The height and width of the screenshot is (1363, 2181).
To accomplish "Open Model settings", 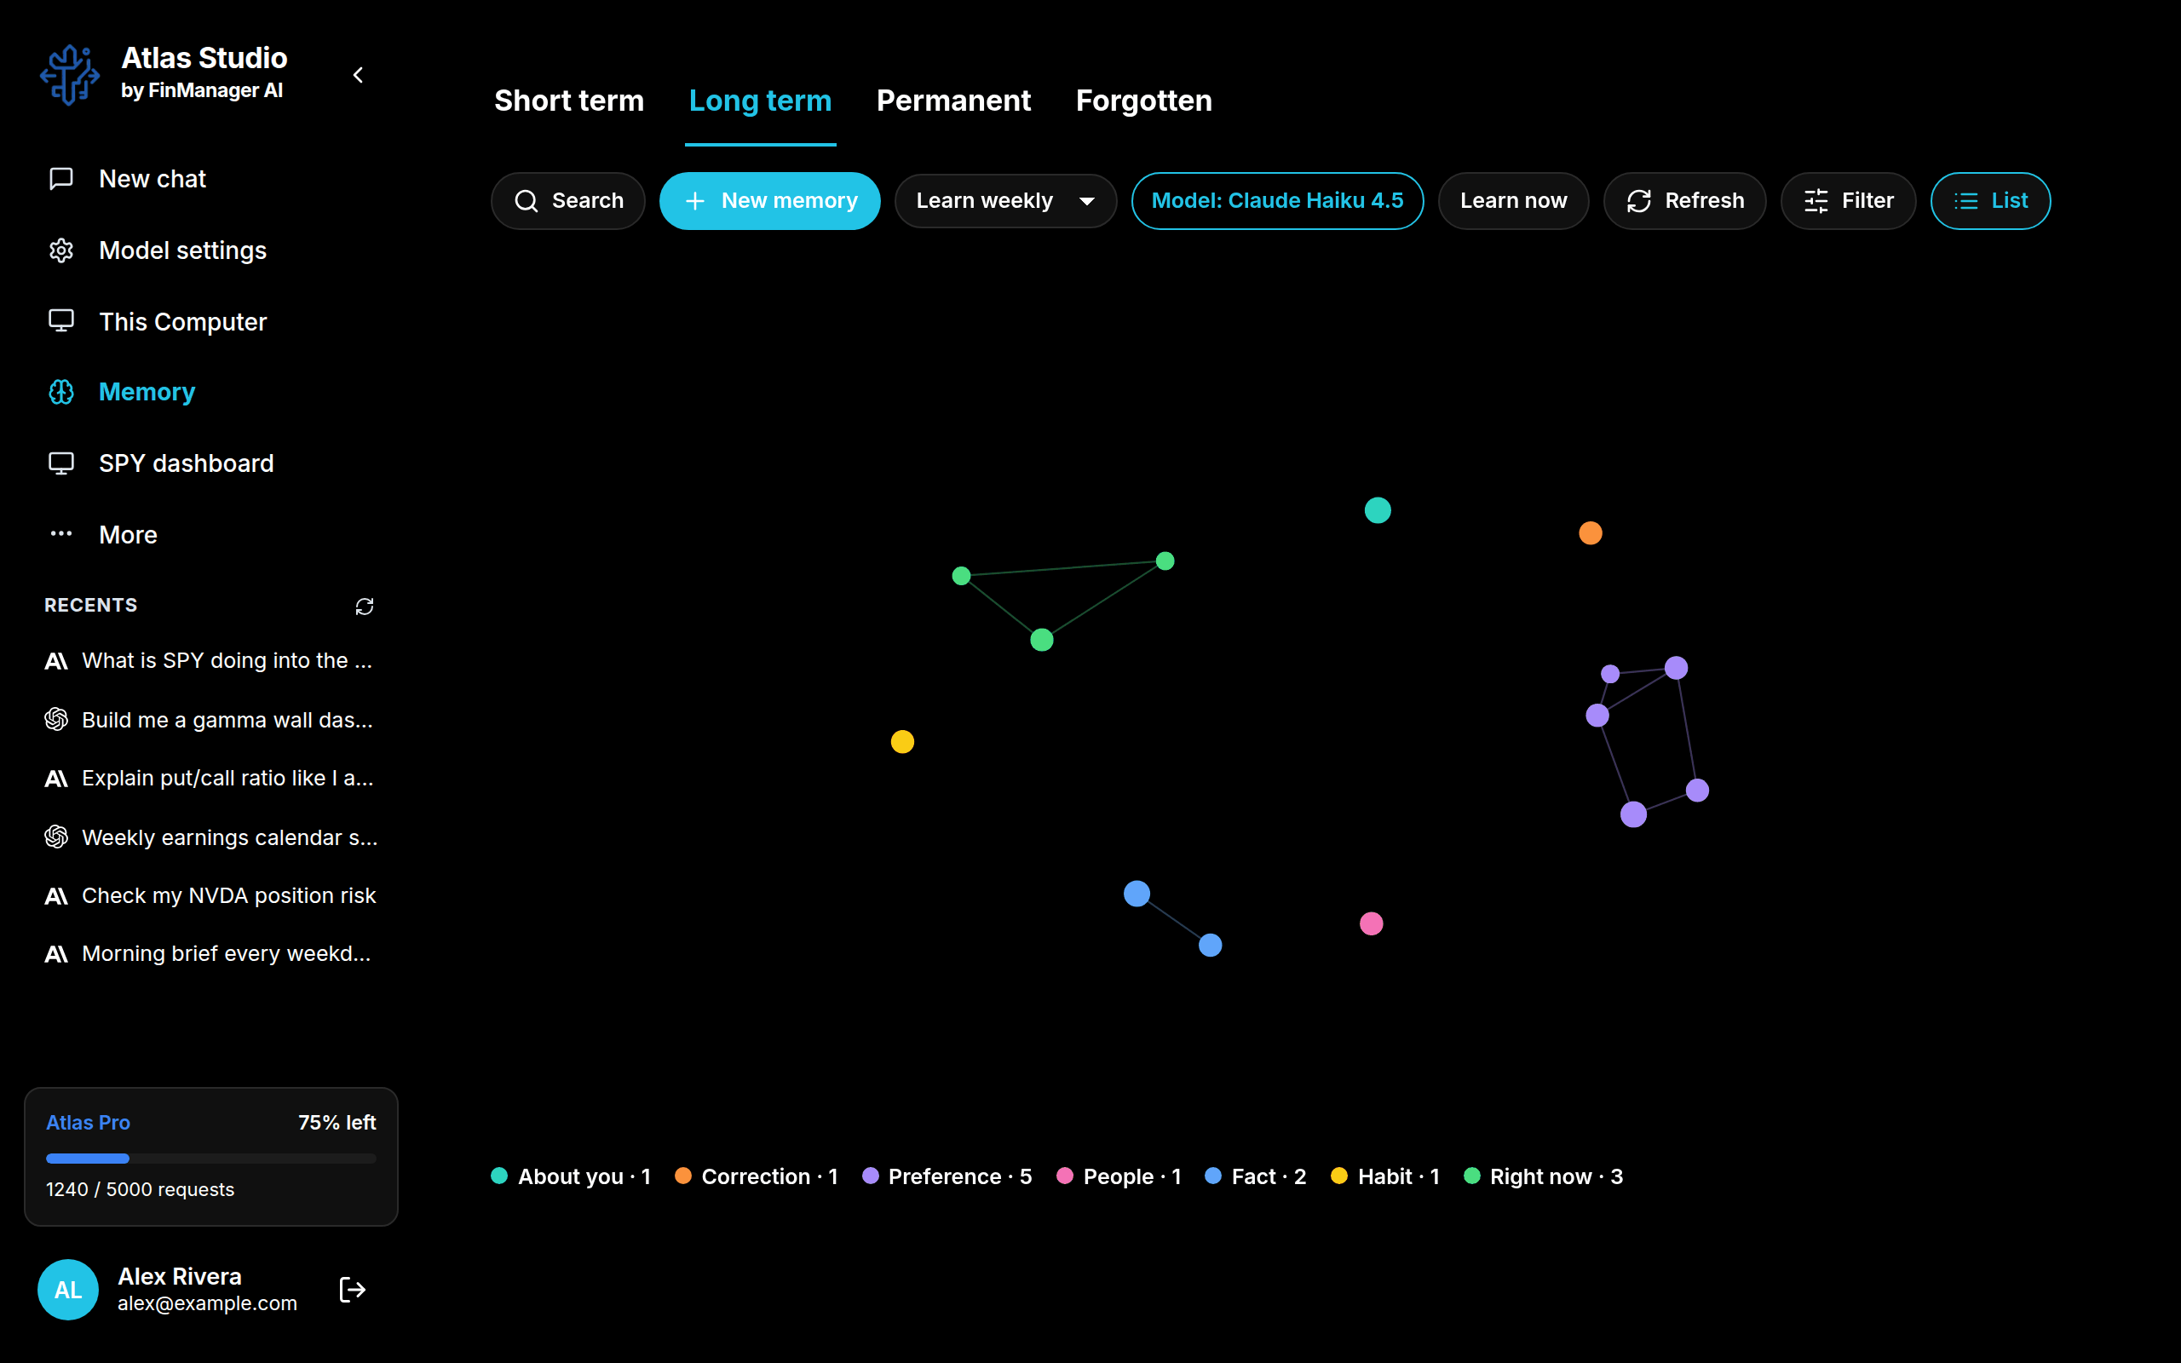I will [x=212, y=250].
